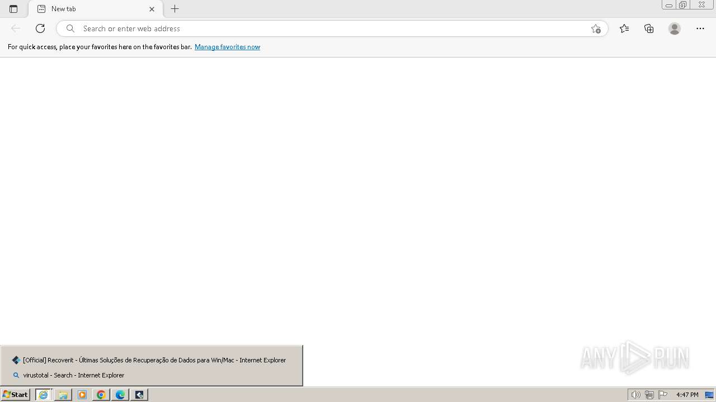Select Recoverit Internet Explorer window entry
The image size is (716, 402).
coord(152,360)
